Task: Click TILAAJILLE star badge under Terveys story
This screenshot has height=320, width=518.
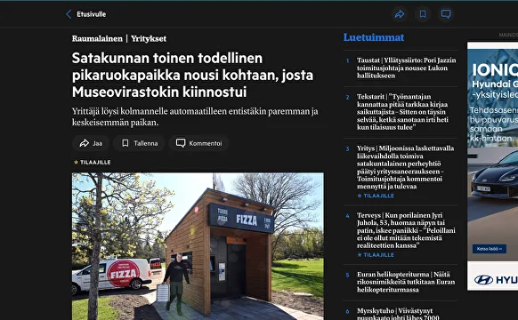Action: tap(376, 255)
